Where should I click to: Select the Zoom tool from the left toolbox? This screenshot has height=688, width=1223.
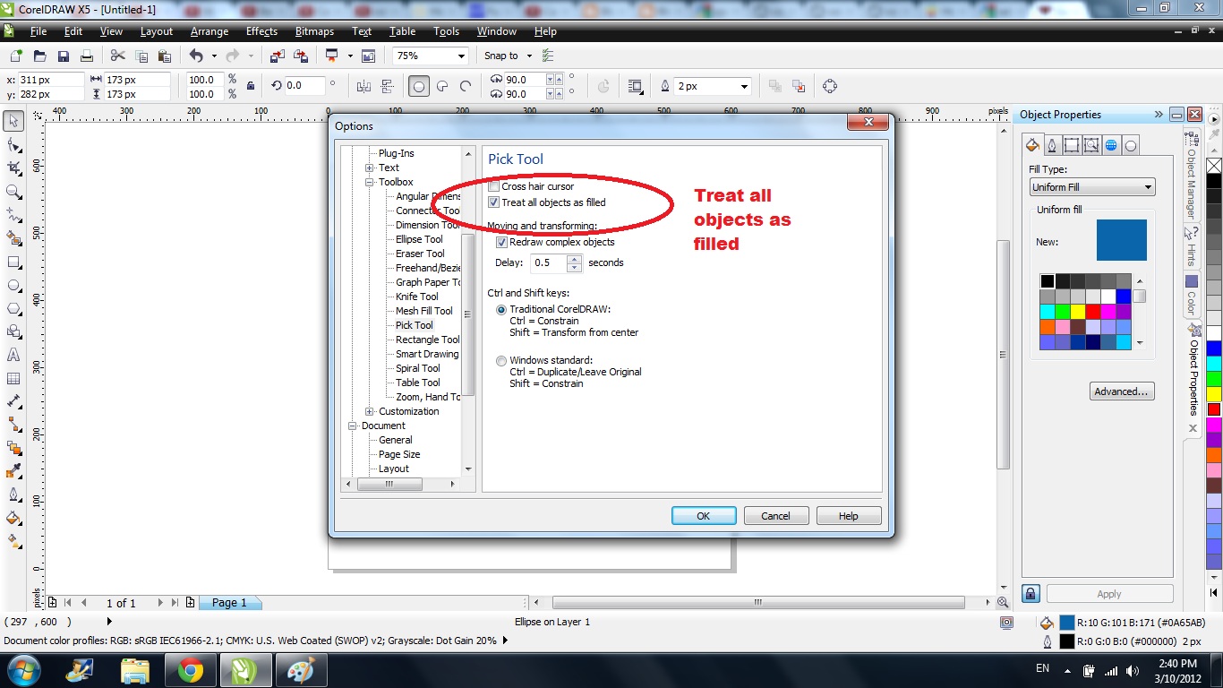tap(13, 190)
